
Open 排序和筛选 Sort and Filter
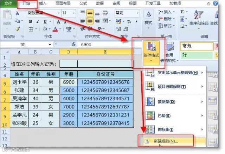click(199, 19)
